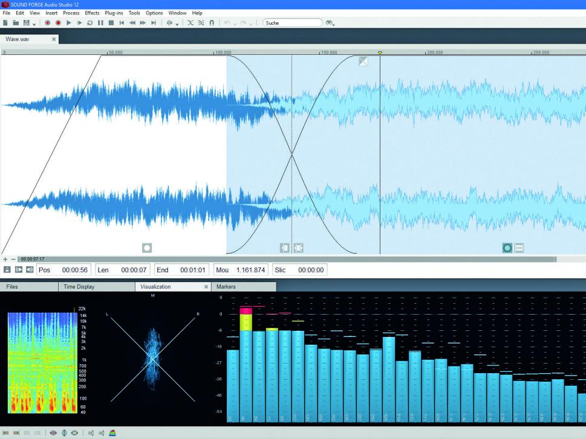Close the Wave.wav file tab
This screenshot has width=586, height=439.
click(54, 39)
